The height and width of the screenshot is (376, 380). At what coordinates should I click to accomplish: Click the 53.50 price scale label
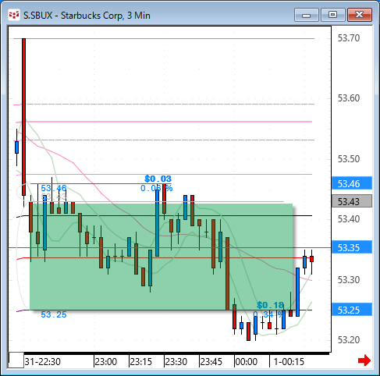click(x=349, y=158)
